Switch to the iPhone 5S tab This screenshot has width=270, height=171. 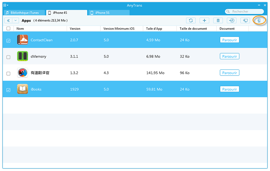point(109,13)
